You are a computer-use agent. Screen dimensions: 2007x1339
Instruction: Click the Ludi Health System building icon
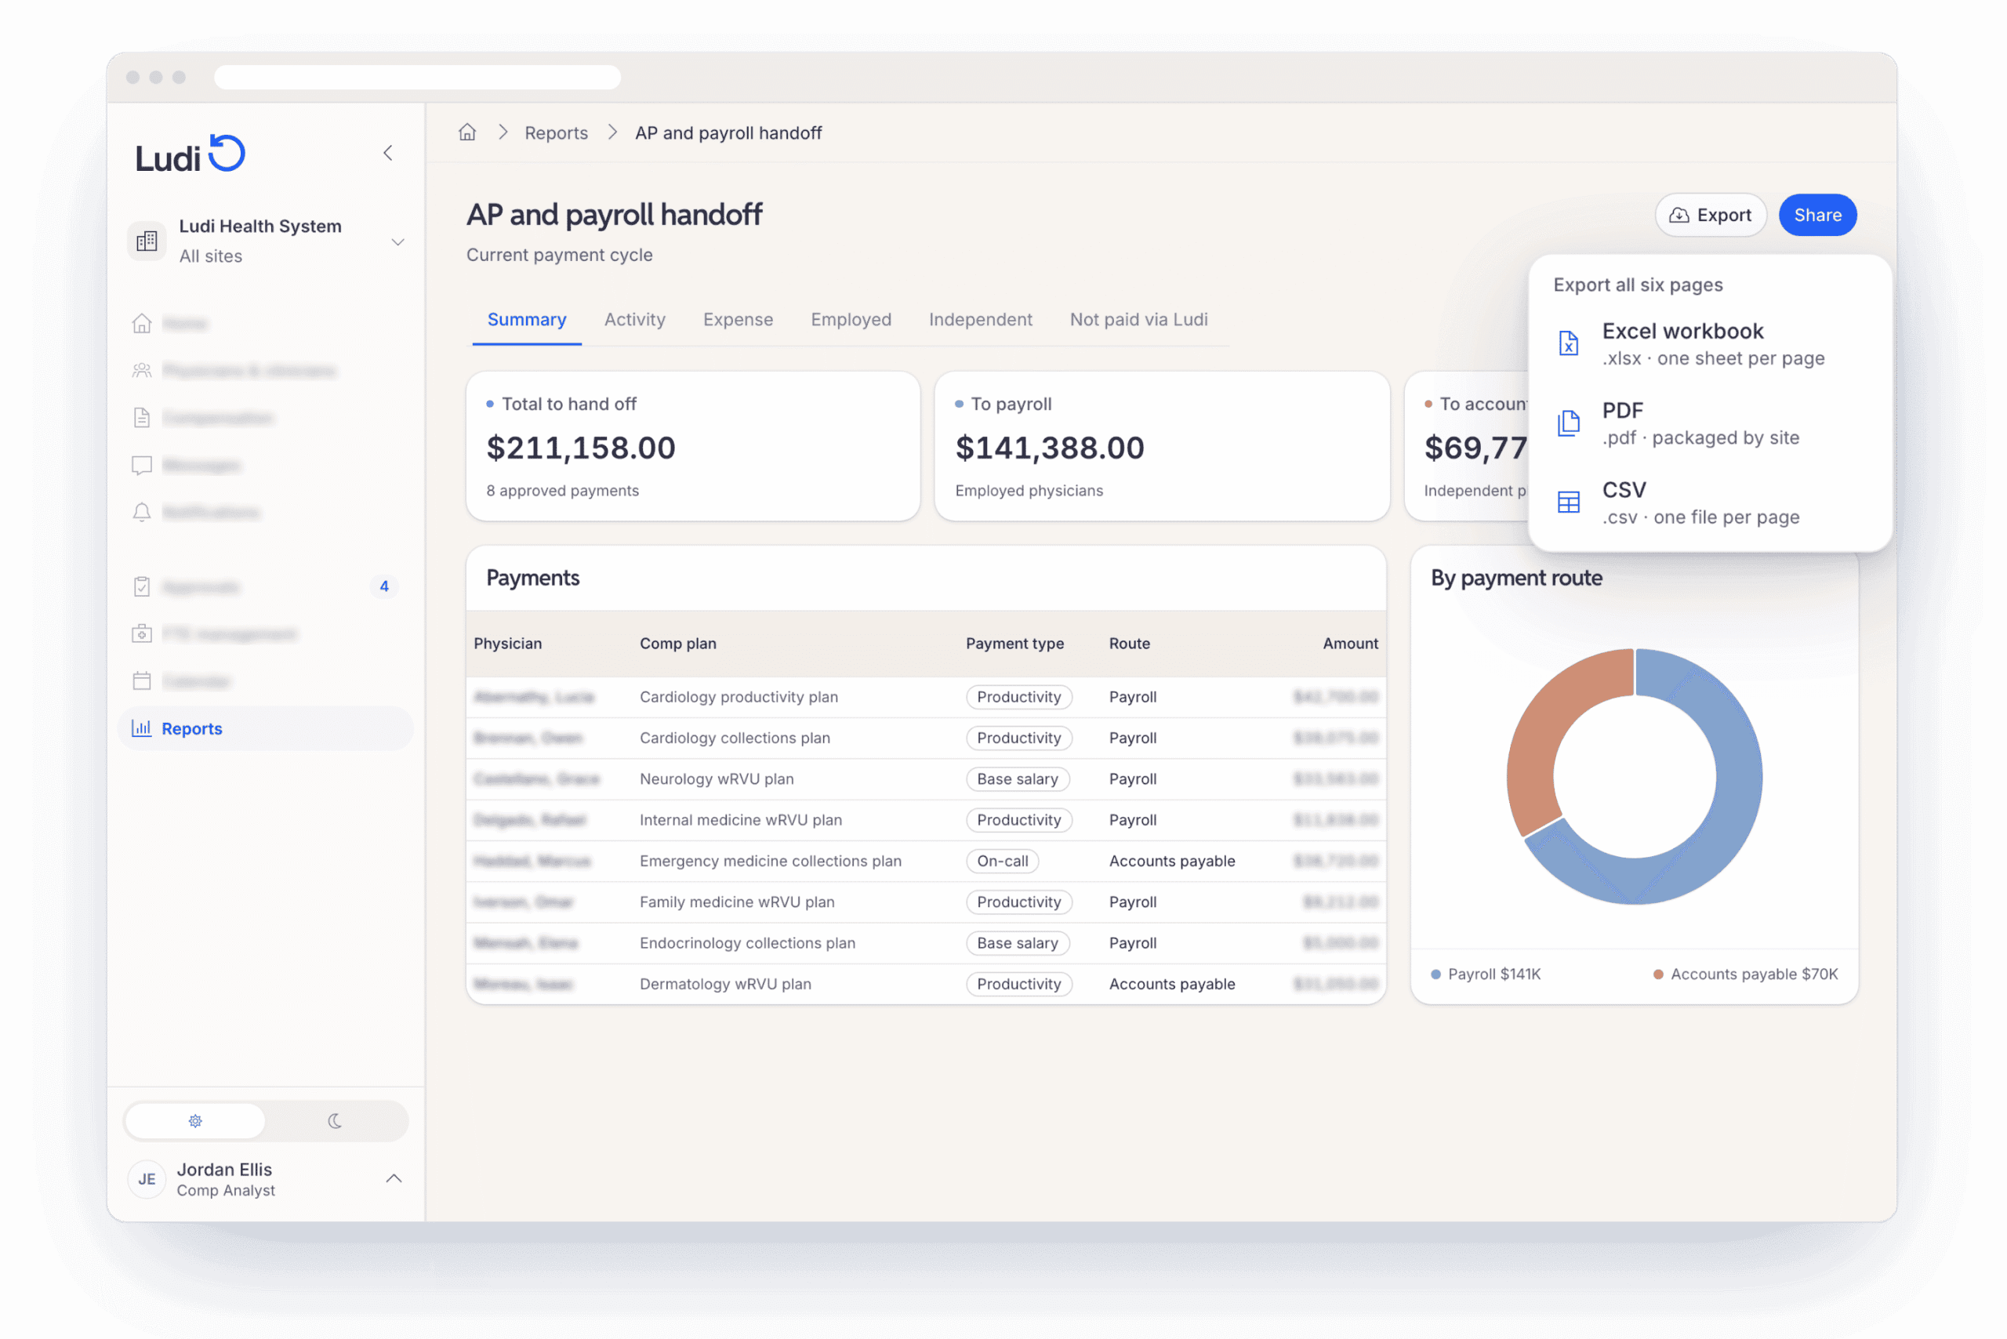[x=147, y=241]
